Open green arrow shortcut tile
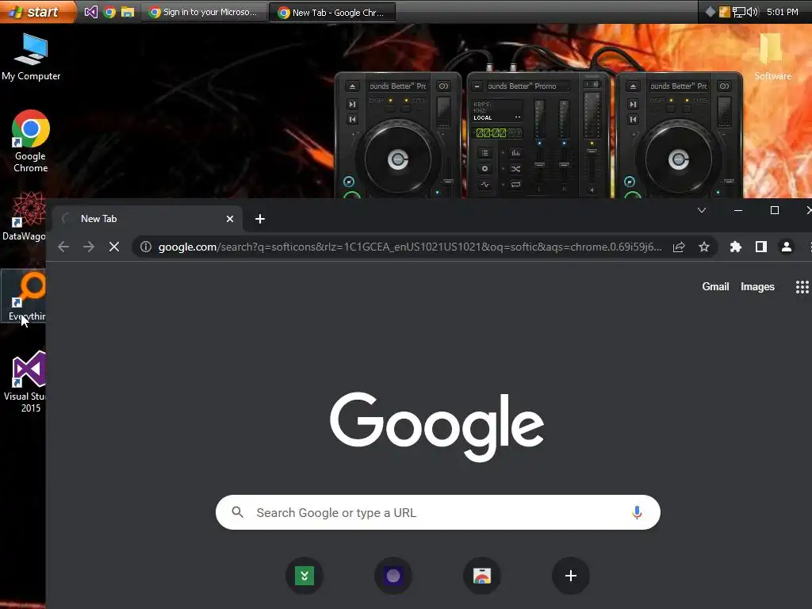 coord(304,576)
